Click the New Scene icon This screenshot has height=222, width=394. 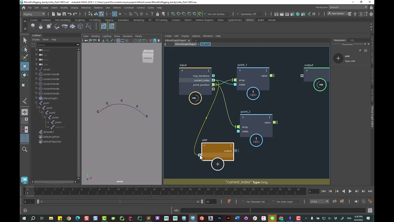click(x=53, y=14)
